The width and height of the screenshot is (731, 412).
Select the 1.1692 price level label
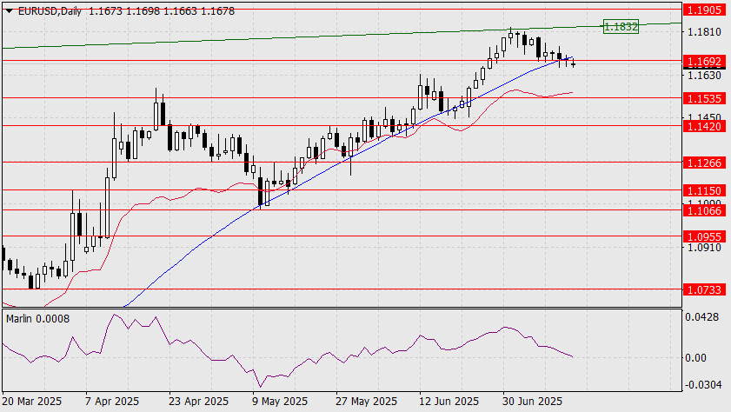click(x=705, y=61)
